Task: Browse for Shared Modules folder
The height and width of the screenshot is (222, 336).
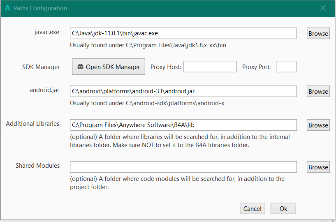Action: (318, 167)
